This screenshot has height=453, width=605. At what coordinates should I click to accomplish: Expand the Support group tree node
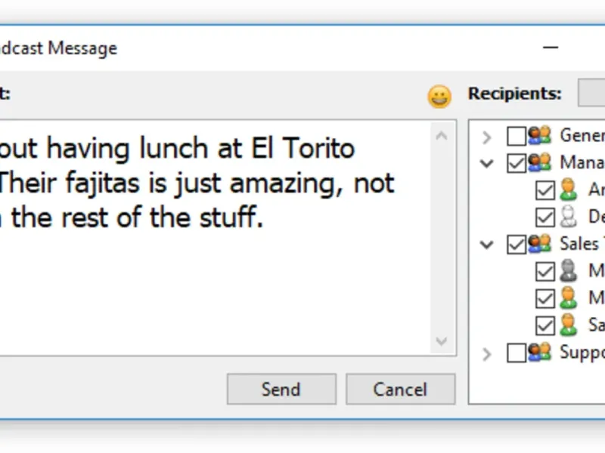click(487, 353)
